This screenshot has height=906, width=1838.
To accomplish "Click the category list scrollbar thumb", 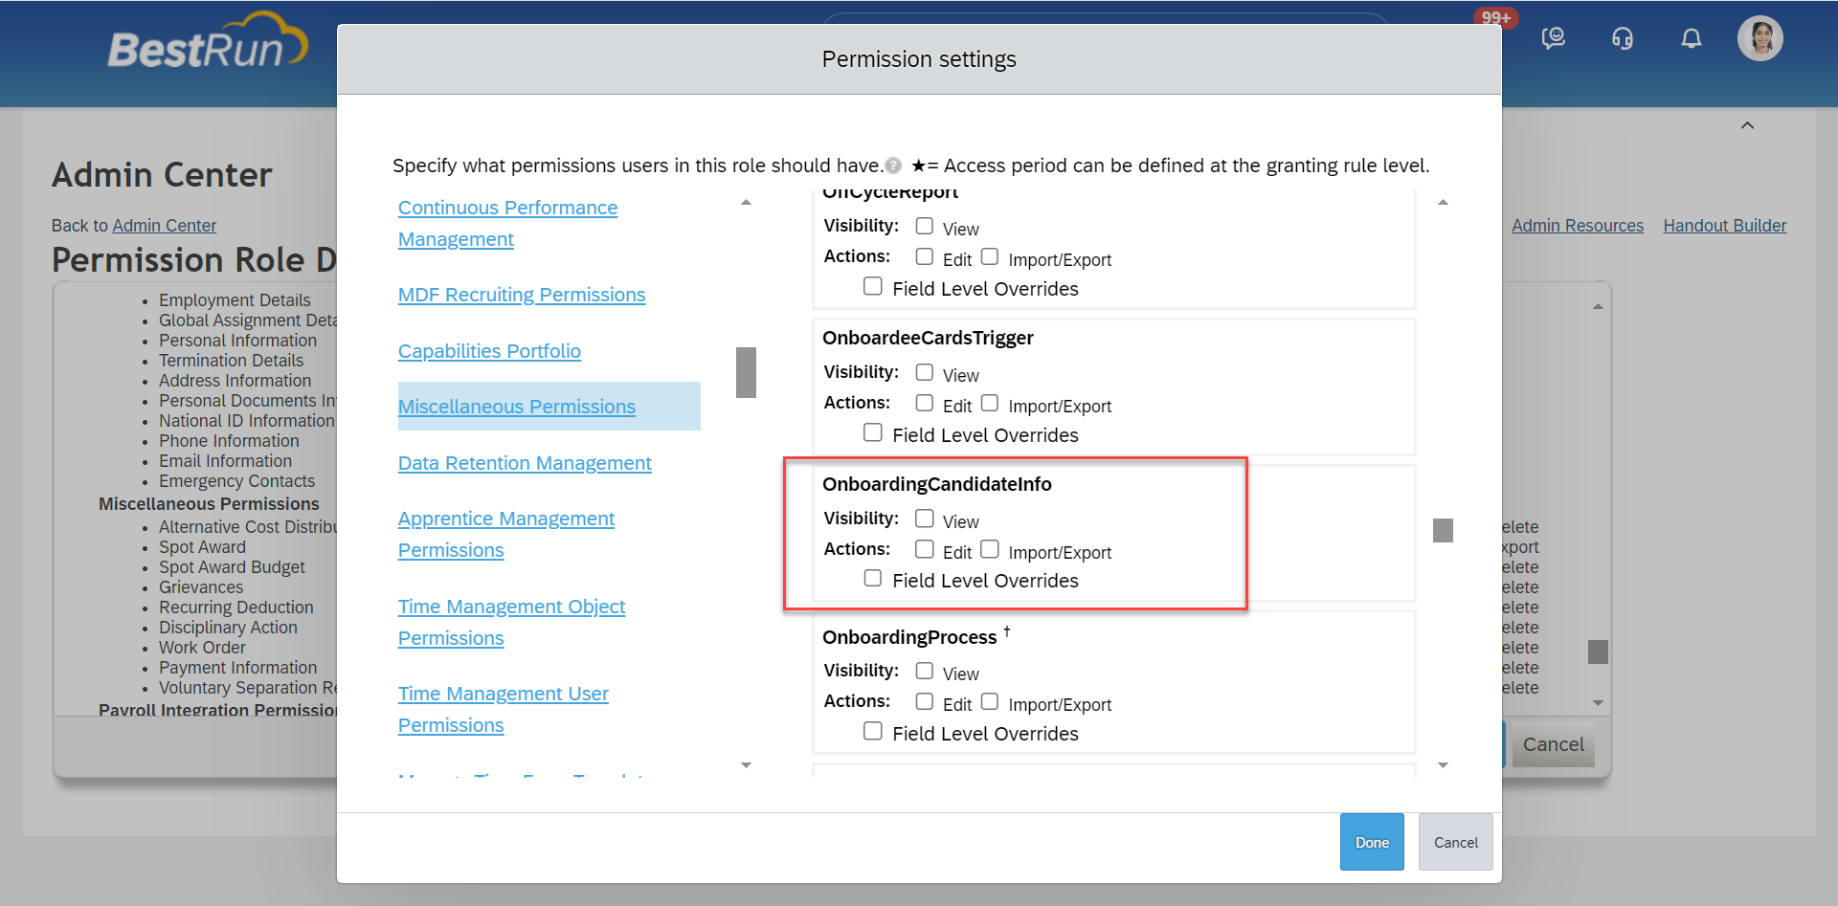I will click(746, 372).
